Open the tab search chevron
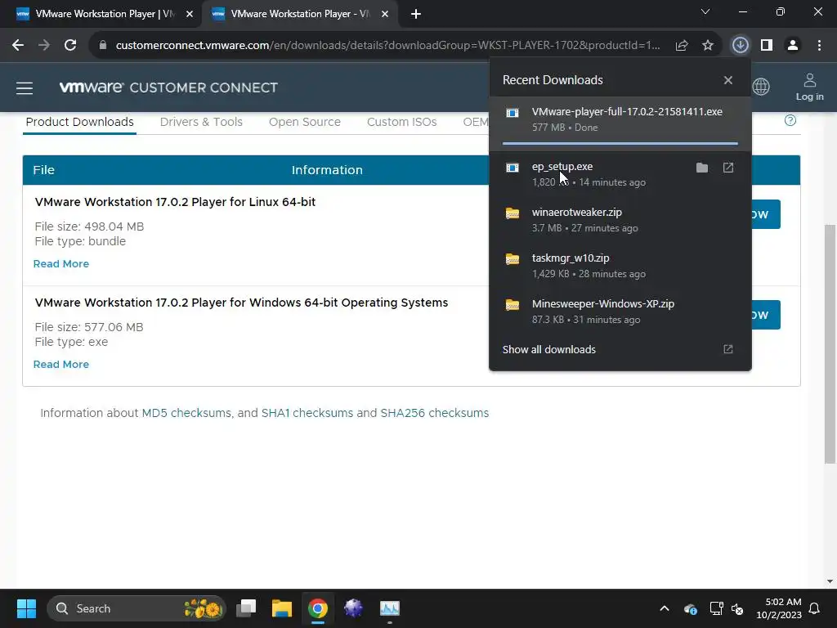Viewport: 837px width, 628px height. coord(705,11)
